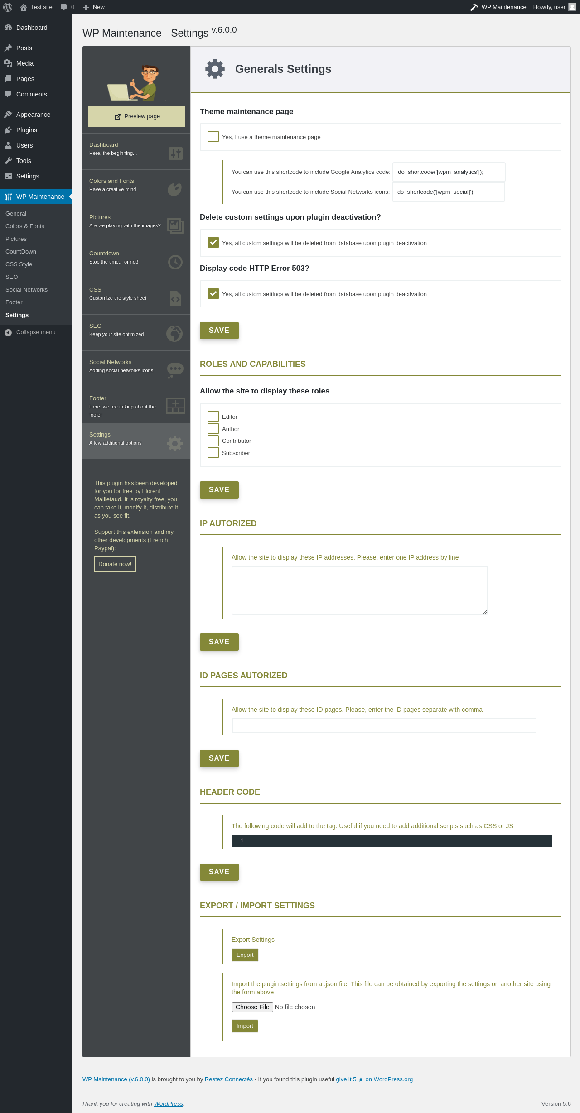Untick checkbox under HTTP Error 503 heading

213,293
